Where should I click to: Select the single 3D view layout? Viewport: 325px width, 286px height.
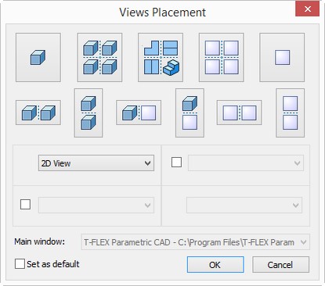(38, 57)
